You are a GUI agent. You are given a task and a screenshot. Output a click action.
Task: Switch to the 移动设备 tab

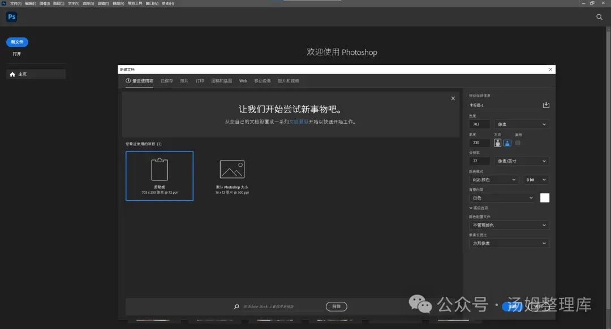pos(263,81)
